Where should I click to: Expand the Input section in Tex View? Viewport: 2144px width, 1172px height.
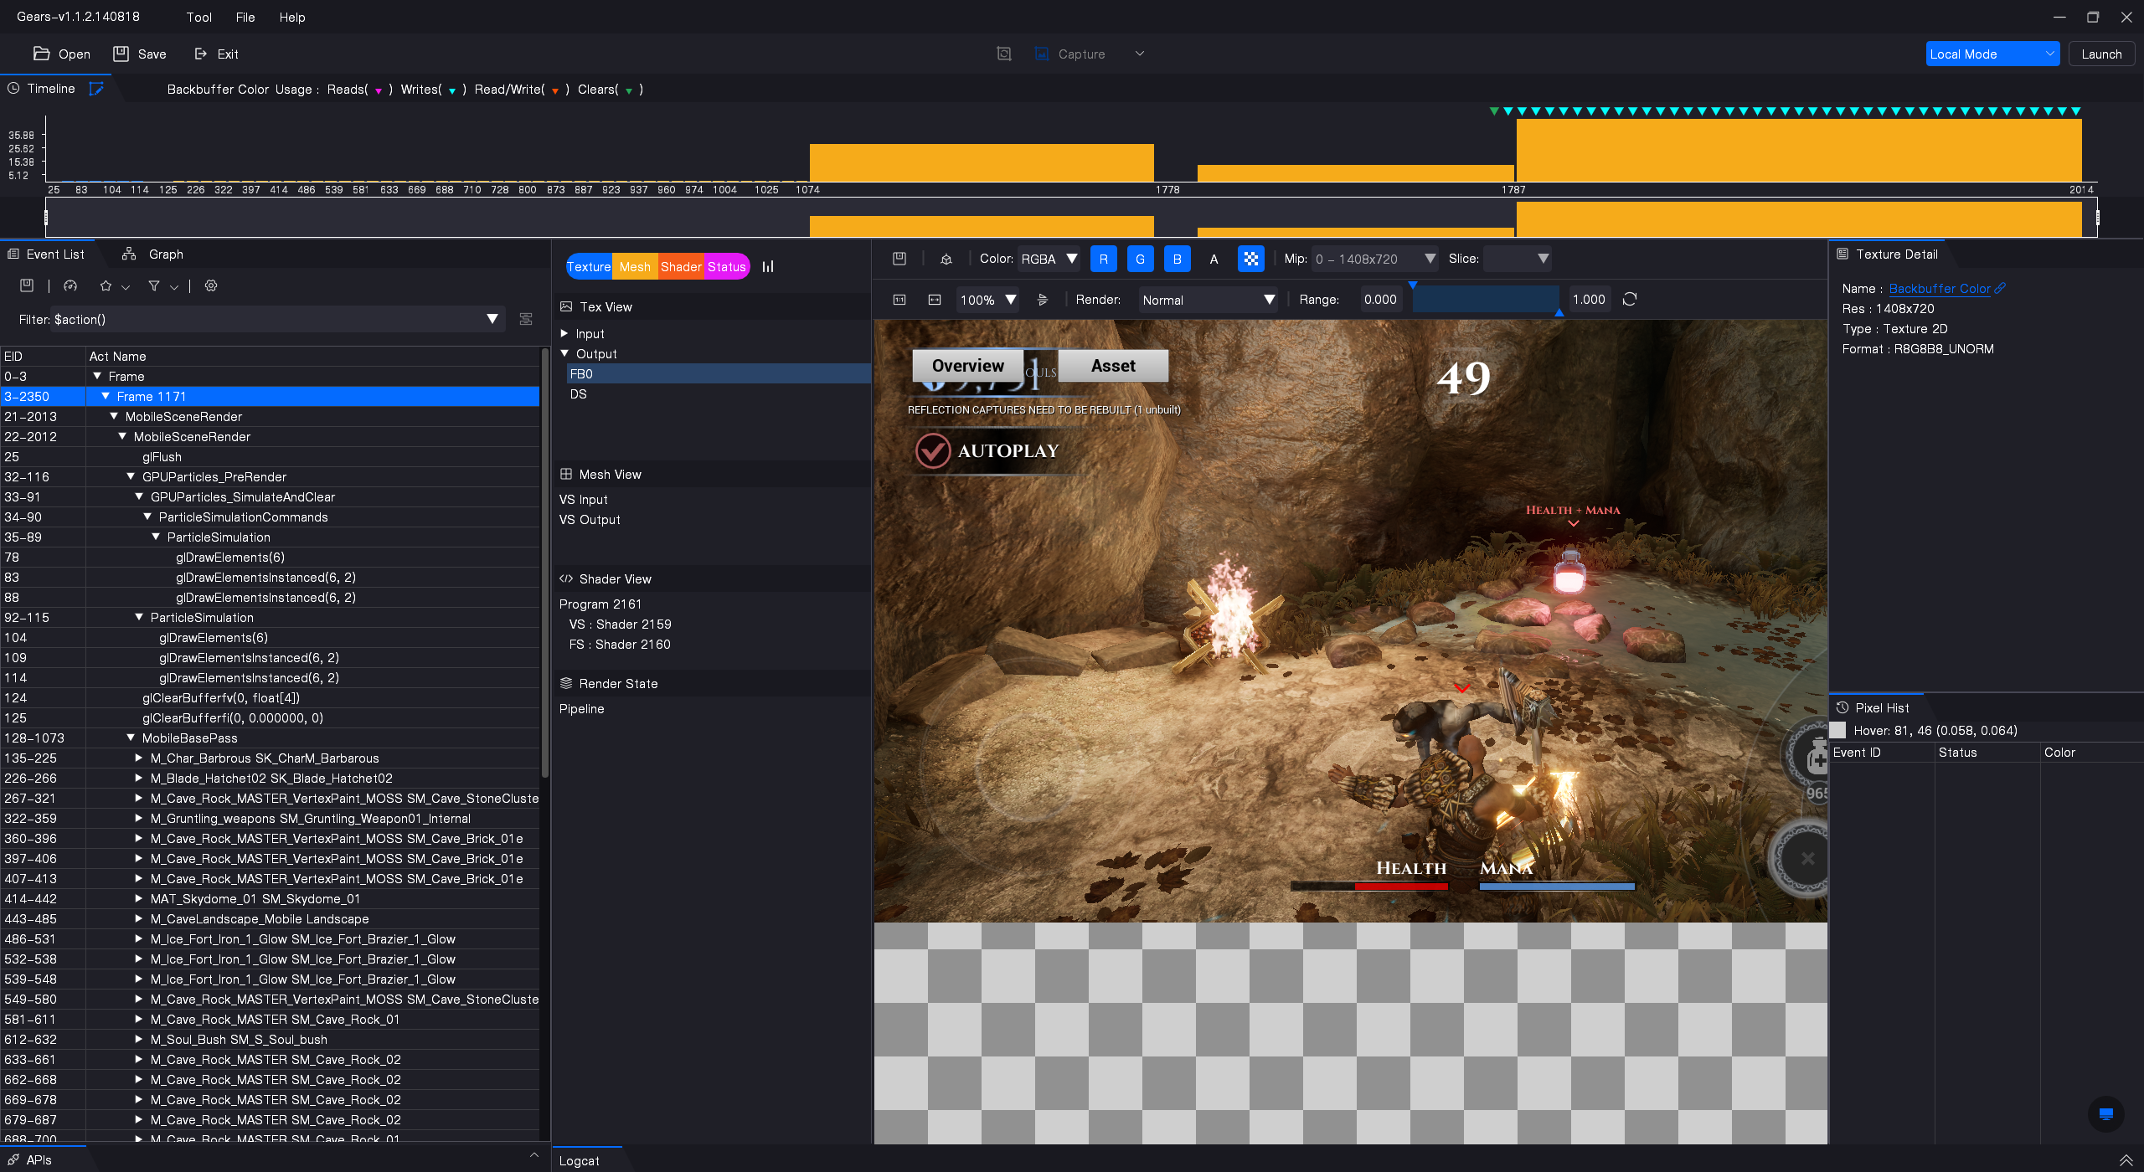(564, 333)
